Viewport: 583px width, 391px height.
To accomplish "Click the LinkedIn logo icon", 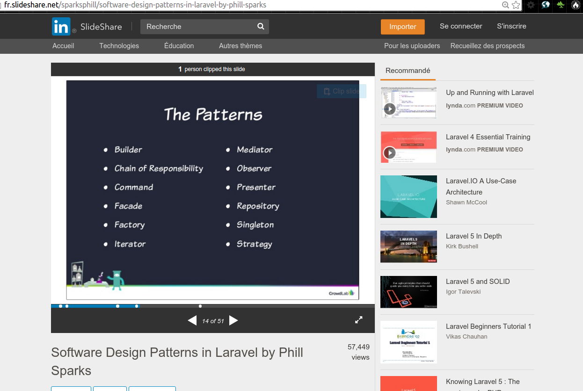I will click(x=61, y=27).
